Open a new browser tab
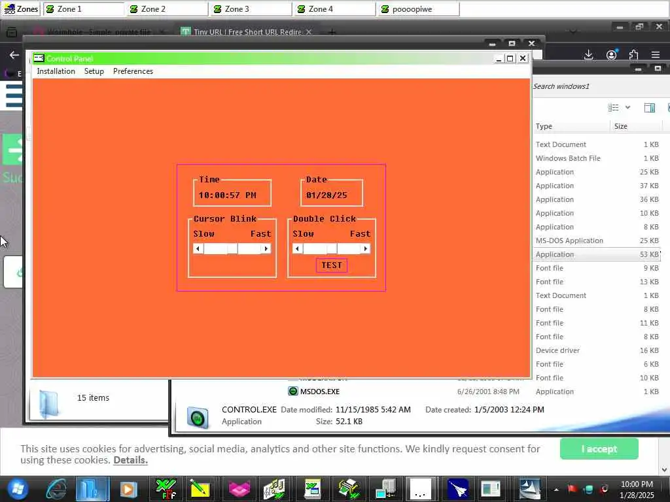 pos(332,32)
